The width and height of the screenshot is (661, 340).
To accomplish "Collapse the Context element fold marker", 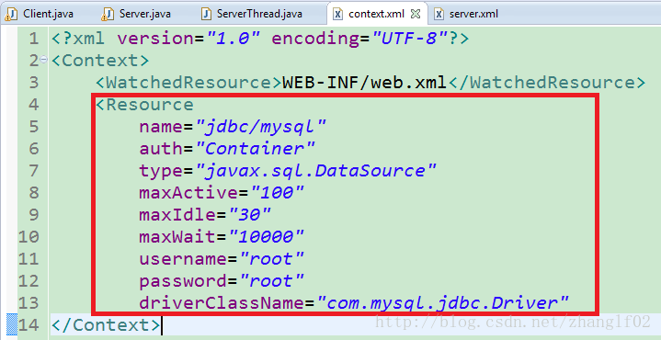I will pyautogui.click(x=44, y=61).
